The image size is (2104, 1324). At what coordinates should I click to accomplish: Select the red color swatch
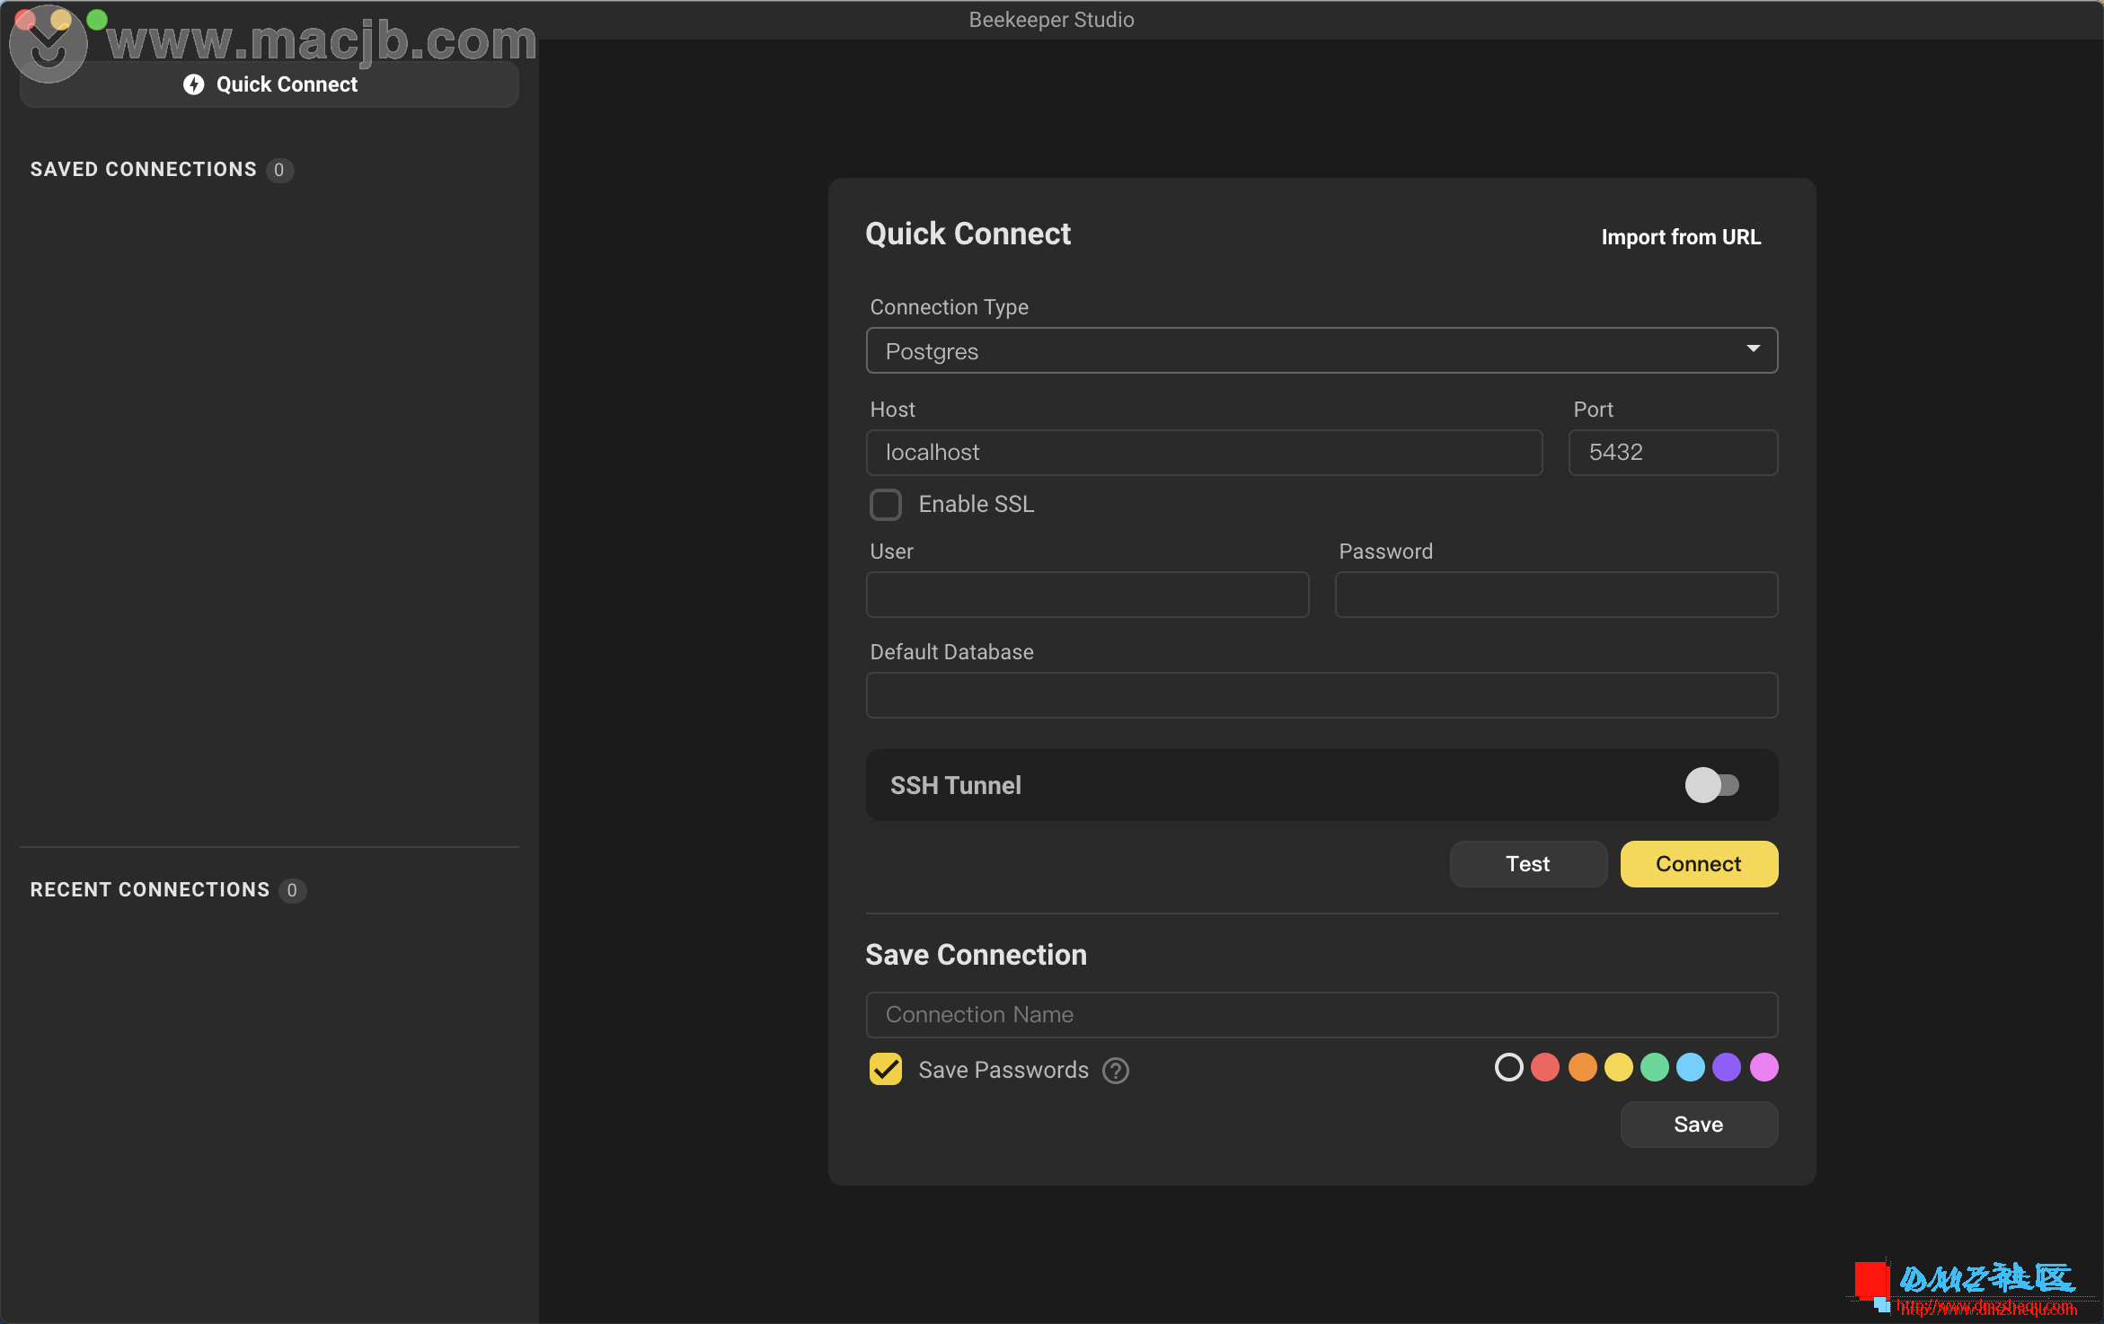coord(1545,1067)
